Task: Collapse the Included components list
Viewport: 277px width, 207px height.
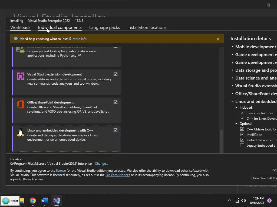Action: pyautogui.click(x=236, y=108)
